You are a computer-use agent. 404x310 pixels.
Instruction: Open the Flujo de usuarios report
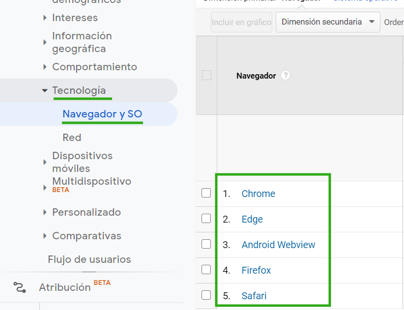tap(89, 259)
